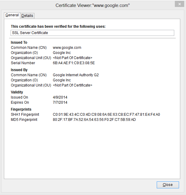Select the General tab
This screenshot has width=186, height=195.
pos(12,15)
